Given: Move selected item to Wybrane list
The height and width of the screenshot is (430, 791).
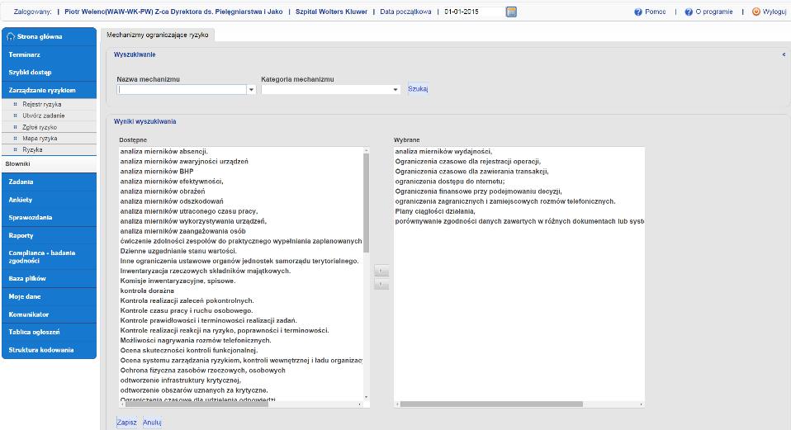Looking at the screenshot, I should [x=381, y=272].
